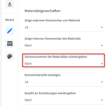Click the 'Ja' value under externen Kommentar

[26, 27]
